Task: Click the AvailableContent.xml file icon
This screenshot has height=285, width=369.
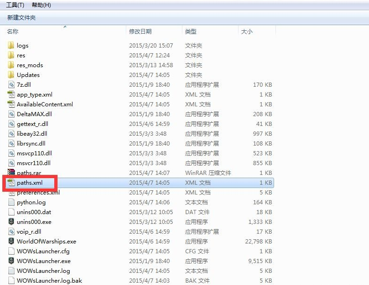Action: (11, 104)
